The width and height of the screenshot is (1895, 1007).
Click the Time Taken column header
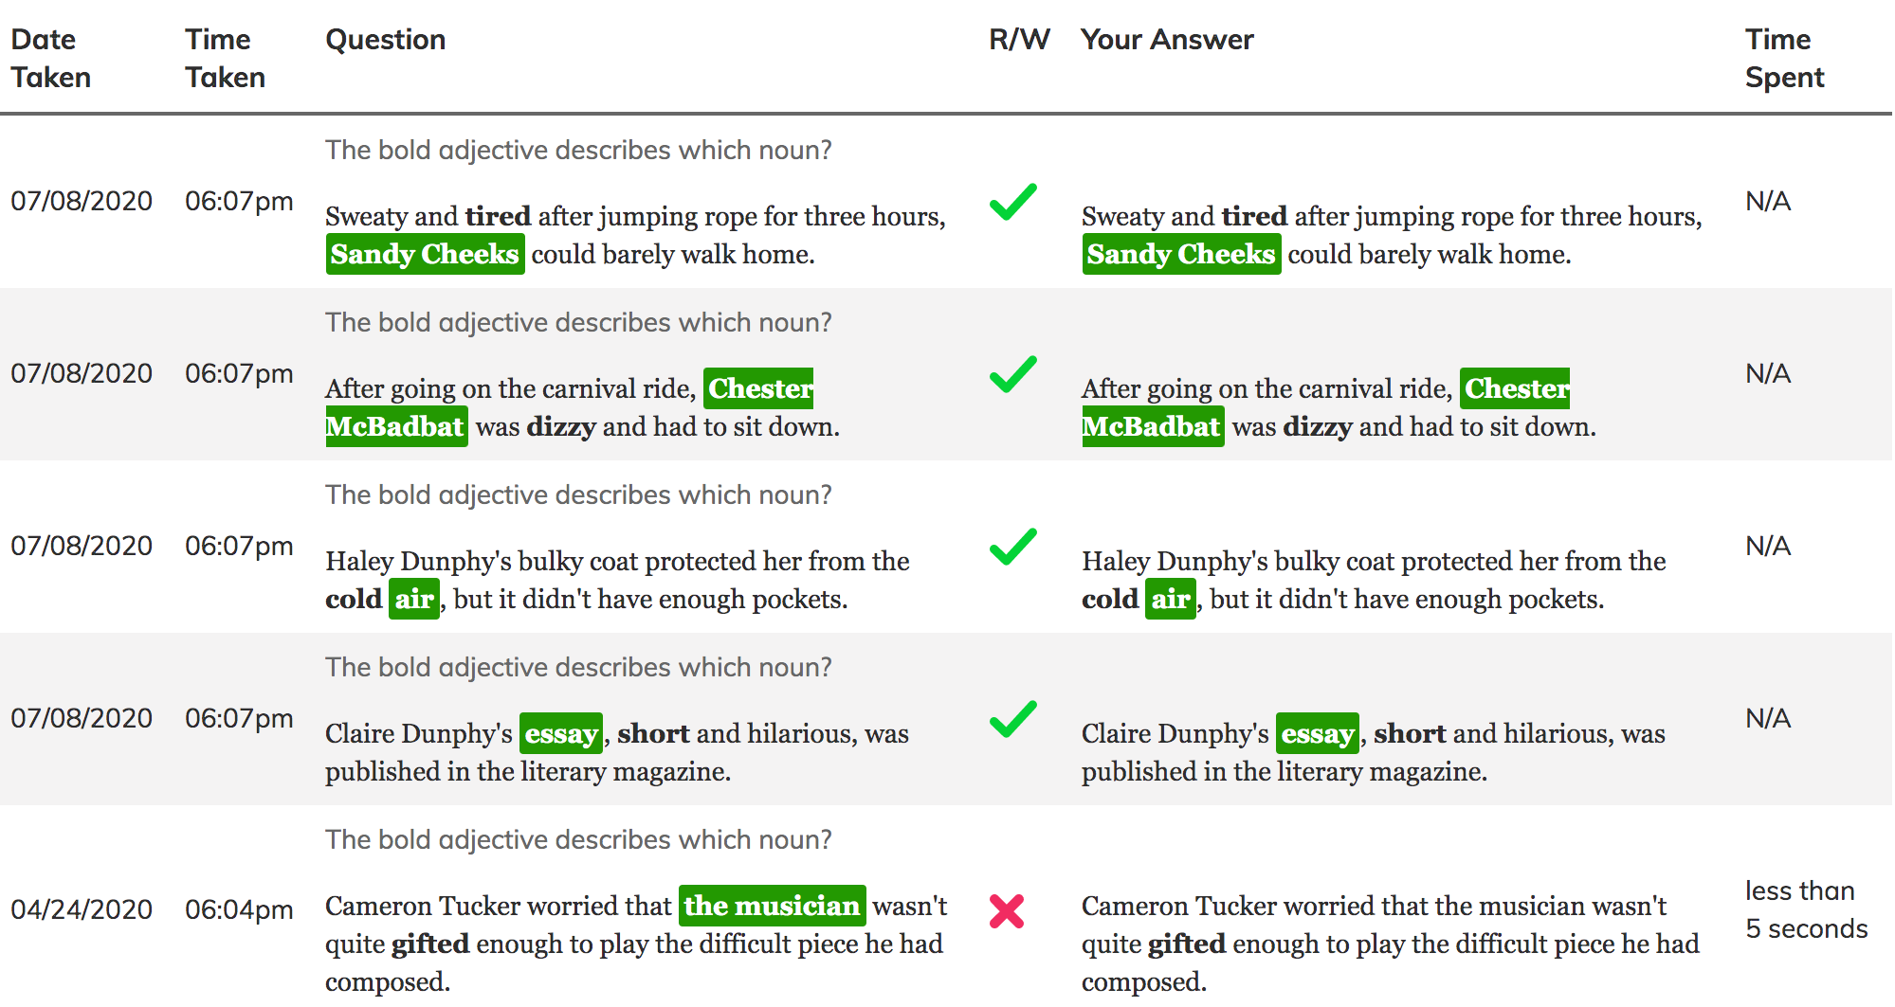pyautogui.click(x=225, y=58)
